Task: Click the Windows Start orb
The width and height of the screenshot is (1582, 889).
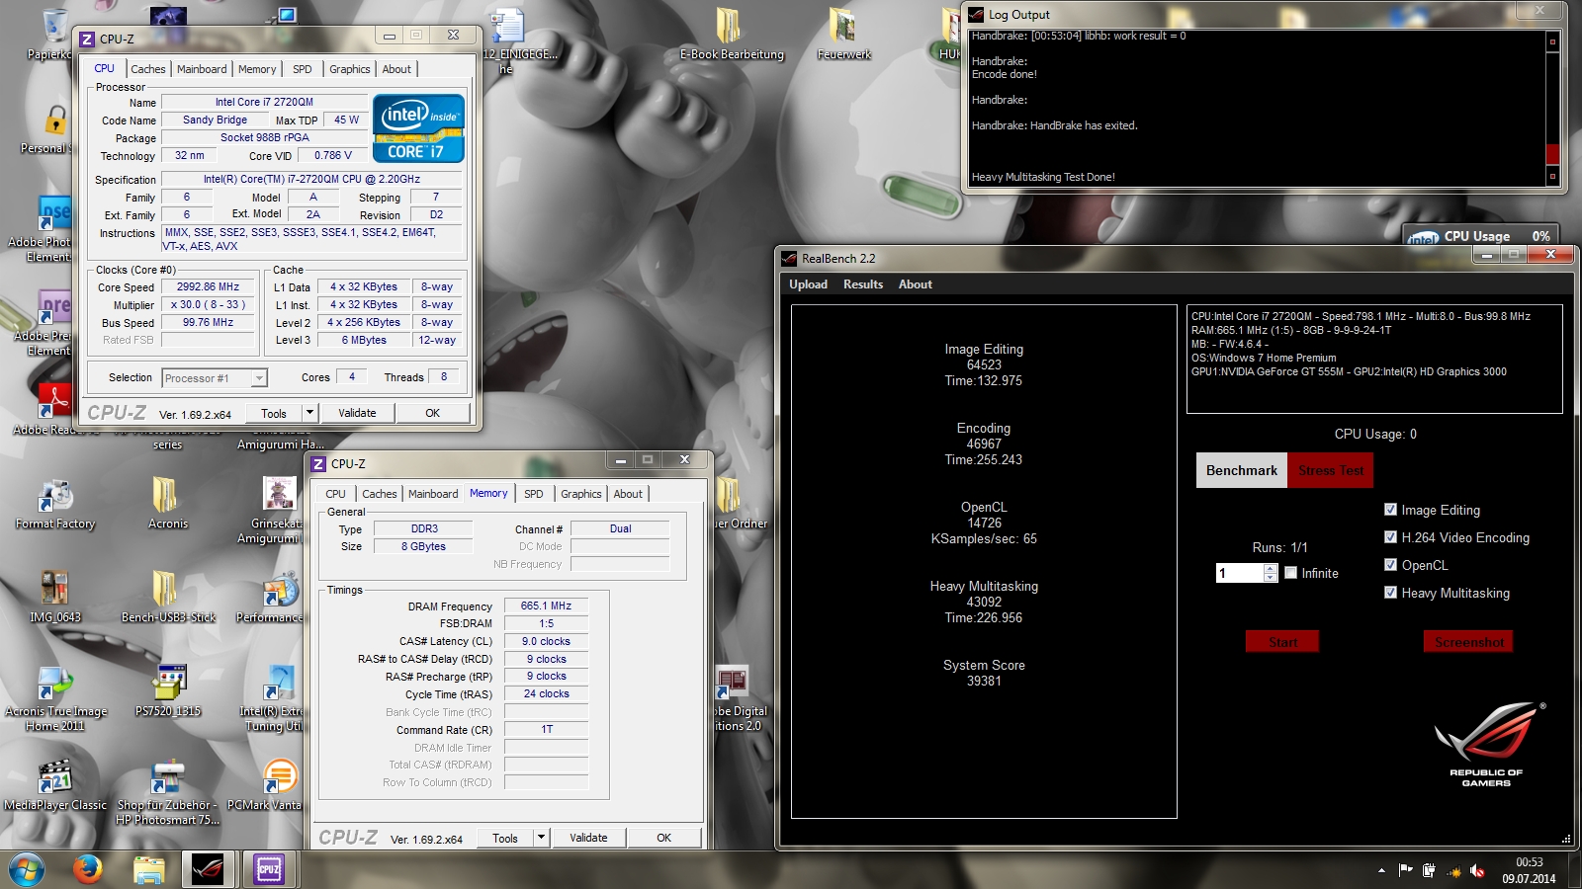Action: (27, 869)
